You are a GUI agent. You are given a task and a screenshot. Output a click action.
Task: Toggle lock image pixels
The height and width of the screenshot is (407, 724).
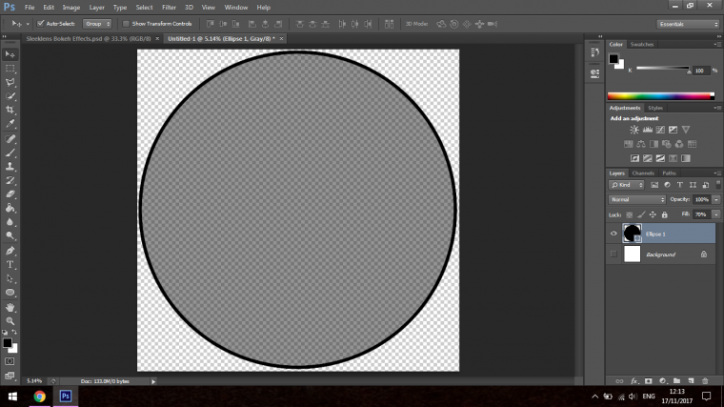(641, 214)
